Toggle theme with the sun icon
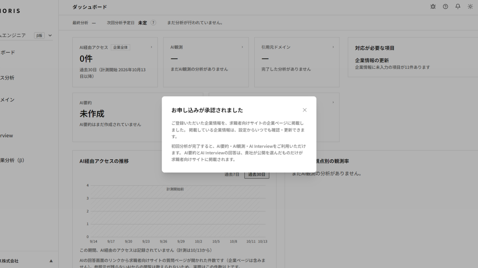 tap(470, 7)
